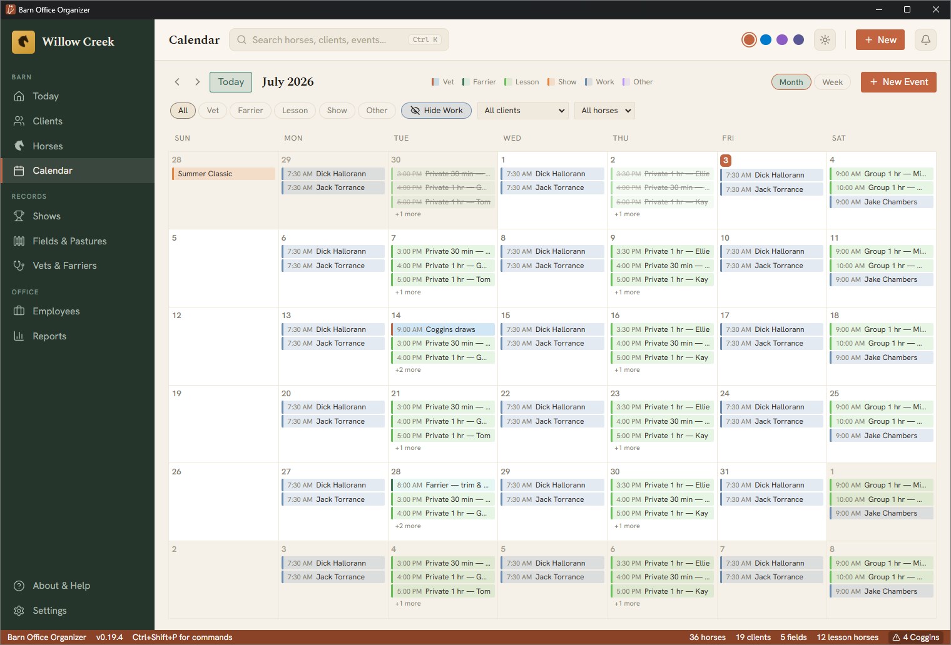Screen dimensions: 951x645
Task: Create a New Event
Action: pos(898,82)
